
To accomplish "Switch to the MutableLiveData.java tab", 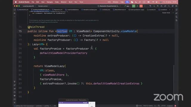I will [89, 10].
